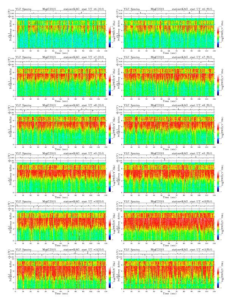Click the 'Time (sec)' label under the 10:20:0 panel

(x=61, y=245)
